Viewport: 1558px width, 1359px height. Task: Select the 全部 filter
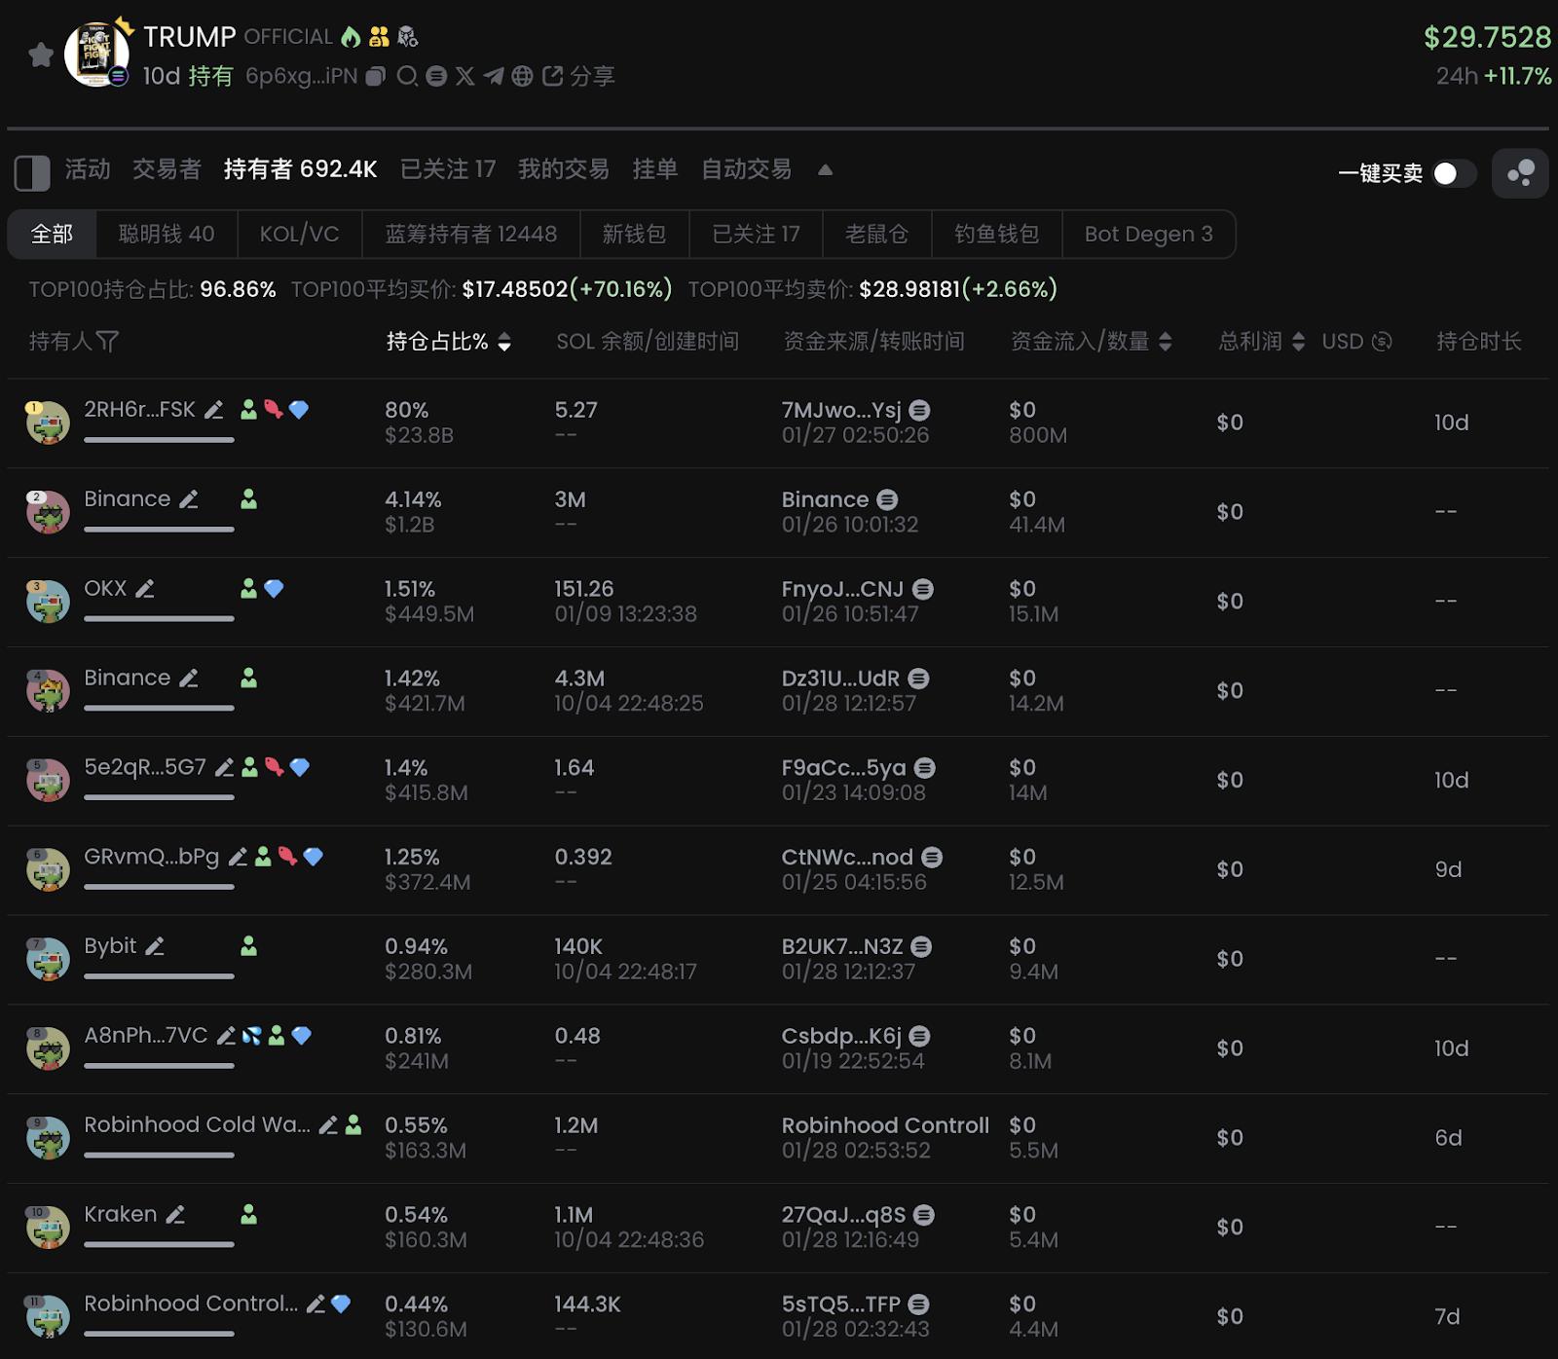pyautogui.click(x=53, y=234)
